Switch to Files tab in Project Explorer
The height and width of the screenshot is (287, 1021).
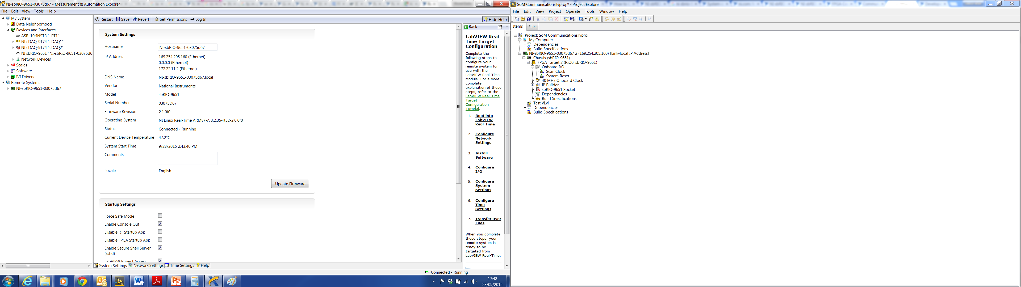click(x=532, y=27)
